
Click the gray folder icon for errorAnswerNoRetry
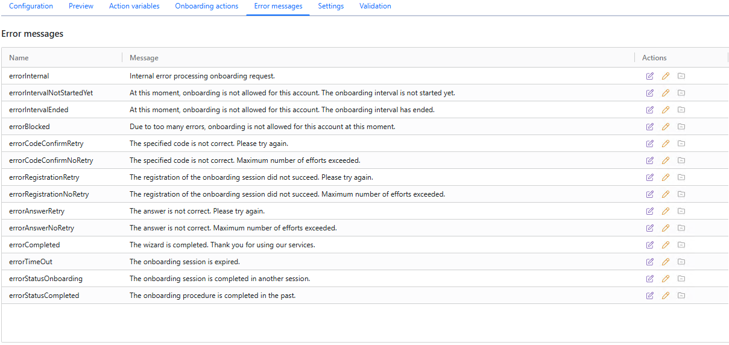tap(681, 228)
